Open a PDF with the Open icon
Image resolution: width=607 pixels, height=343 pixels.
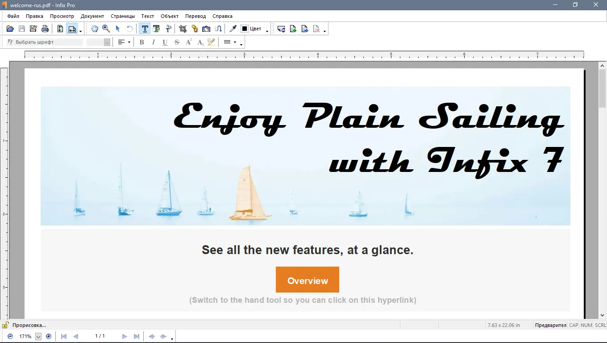(x=10, y=29)
